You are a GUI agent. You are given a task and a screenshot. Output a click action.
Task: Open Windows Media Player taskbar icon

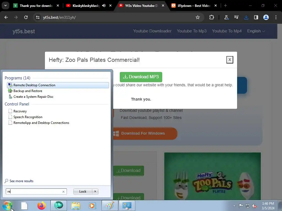[93, 206]
